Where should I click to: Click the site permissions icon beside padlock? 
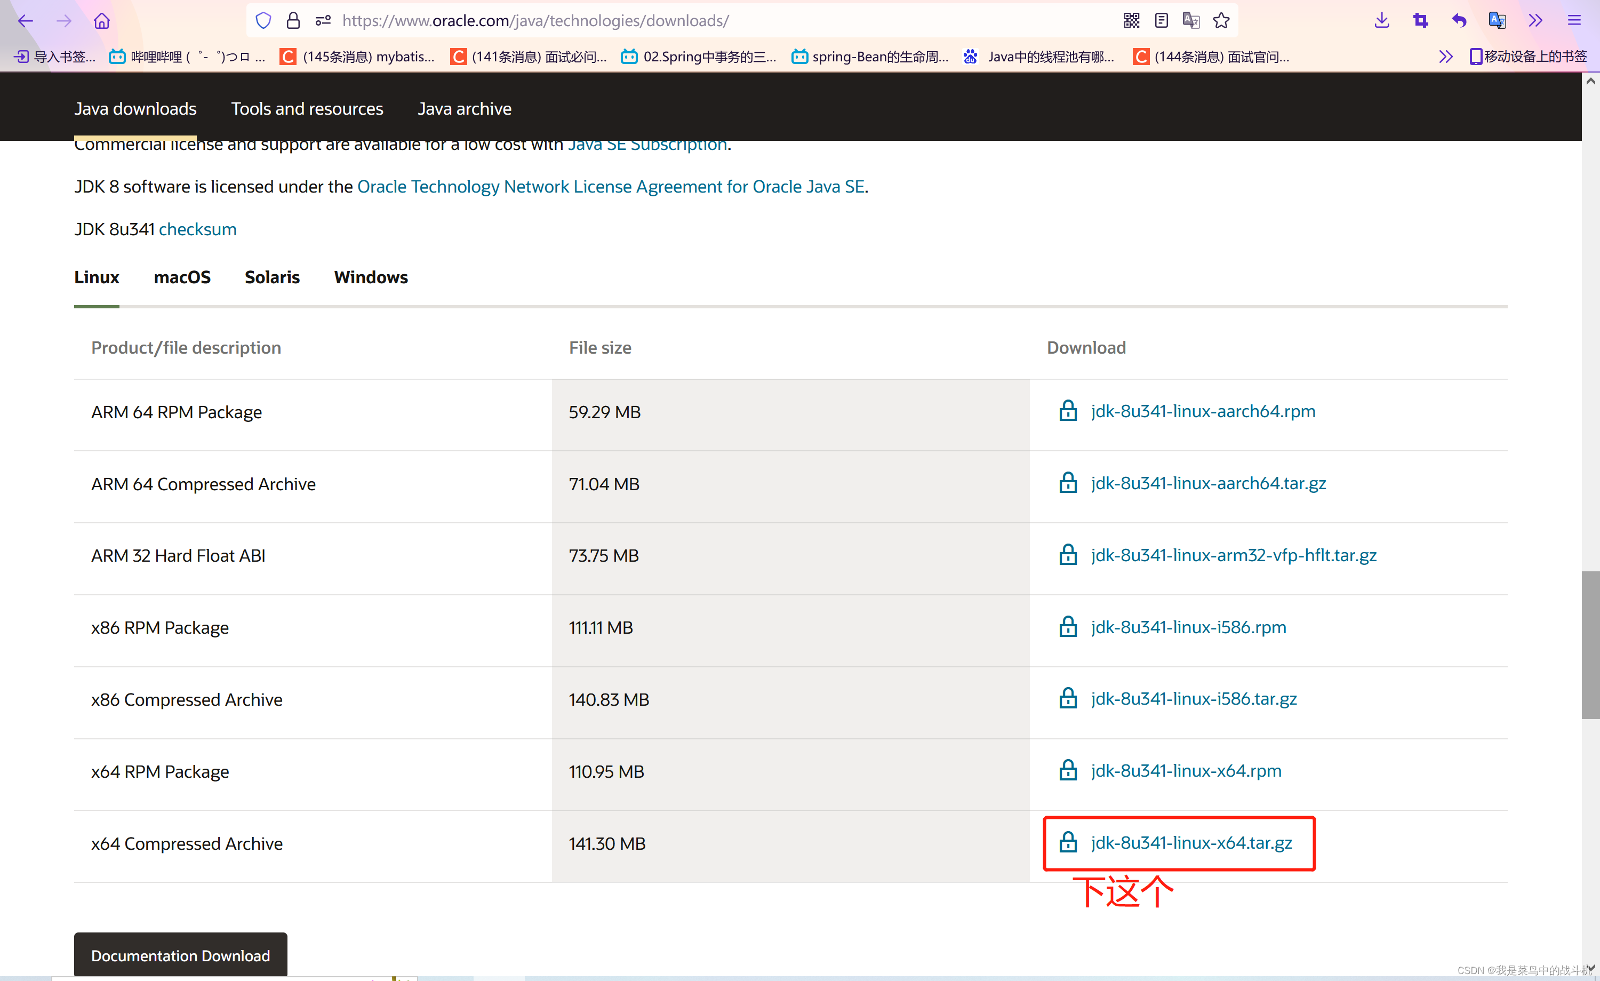pyautogui.click(x=323, y=21)
